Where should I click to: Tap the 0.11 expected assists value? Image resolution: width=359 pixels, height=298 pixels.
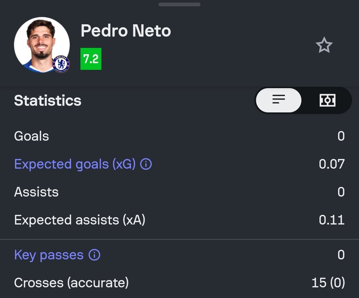click(x=331, y=220)
